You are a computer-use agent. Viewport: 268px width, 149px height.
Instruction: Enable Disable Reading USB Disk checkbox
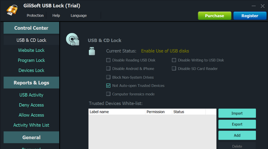point(108,60)
